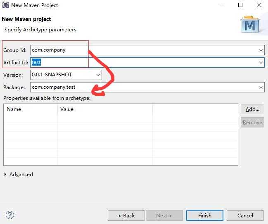The image size is (268, 224).
Task: Minimize the New Maven Project window
Action: [x=221, y=5]
